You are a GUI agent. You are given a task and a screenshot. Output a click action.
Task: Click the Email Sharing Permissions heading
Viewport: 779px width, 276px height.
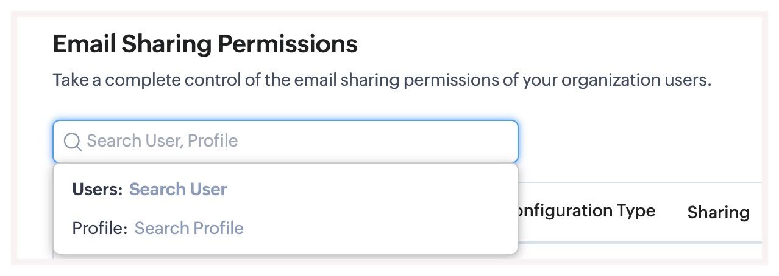(x=205, y=44)
